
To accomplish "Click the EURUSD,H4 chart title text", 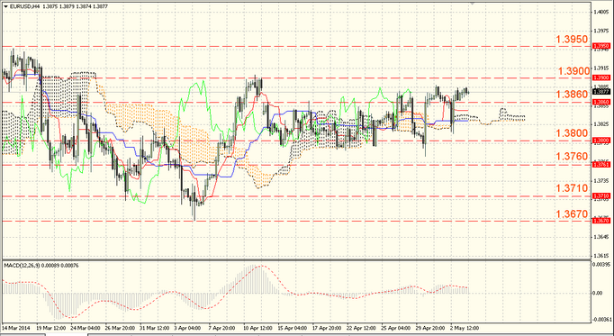I will click(x=24, y=6).
